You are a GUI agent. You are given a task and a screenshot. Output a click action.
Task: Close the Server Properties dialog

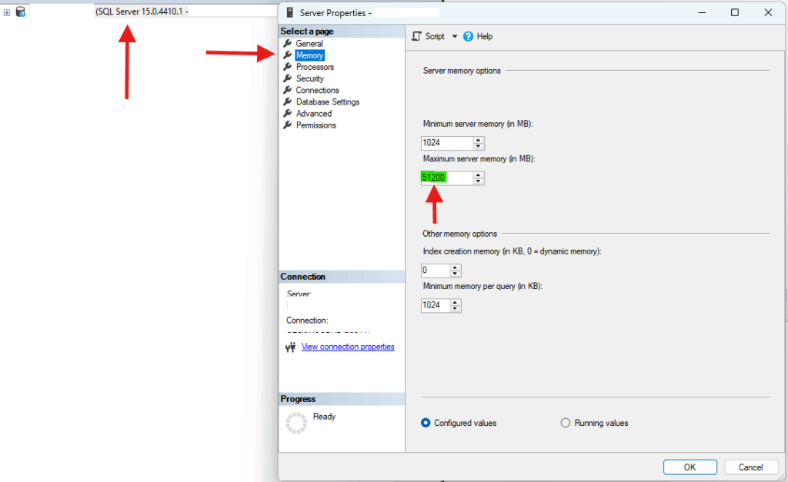768,12
